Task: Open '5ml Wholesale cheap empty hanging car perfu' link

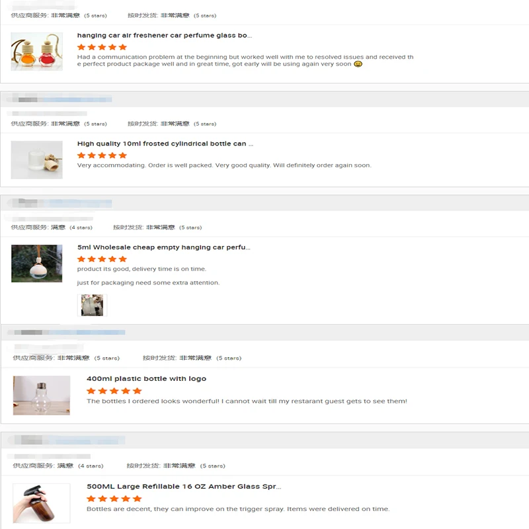Action: [x=163, y=247]
